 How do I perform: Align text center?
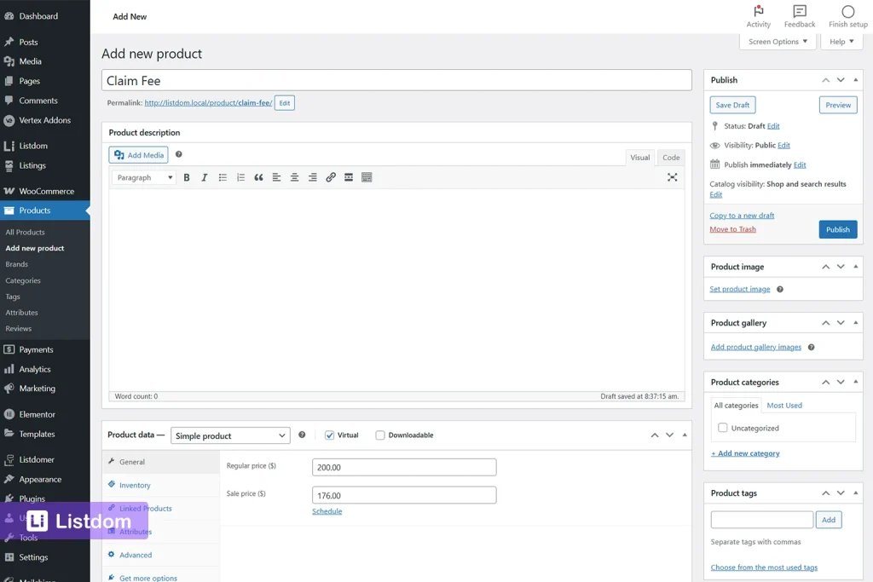click(294, 177)
